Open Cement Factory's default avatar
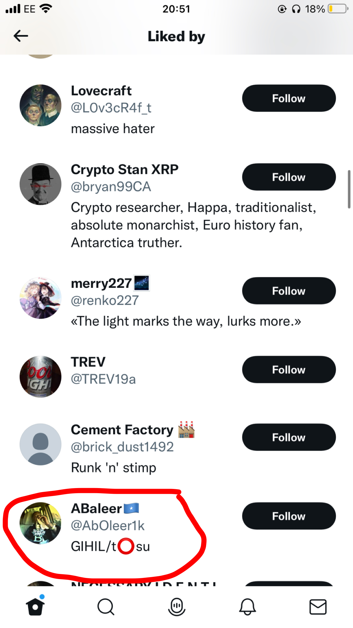353x628 pixels. pos(41,444)
